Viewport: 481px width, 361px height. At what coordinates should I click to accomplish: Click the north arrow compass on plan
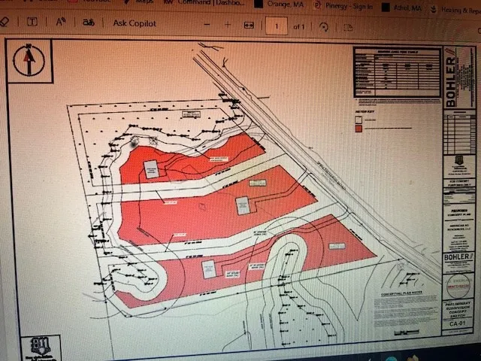point(29,59)
